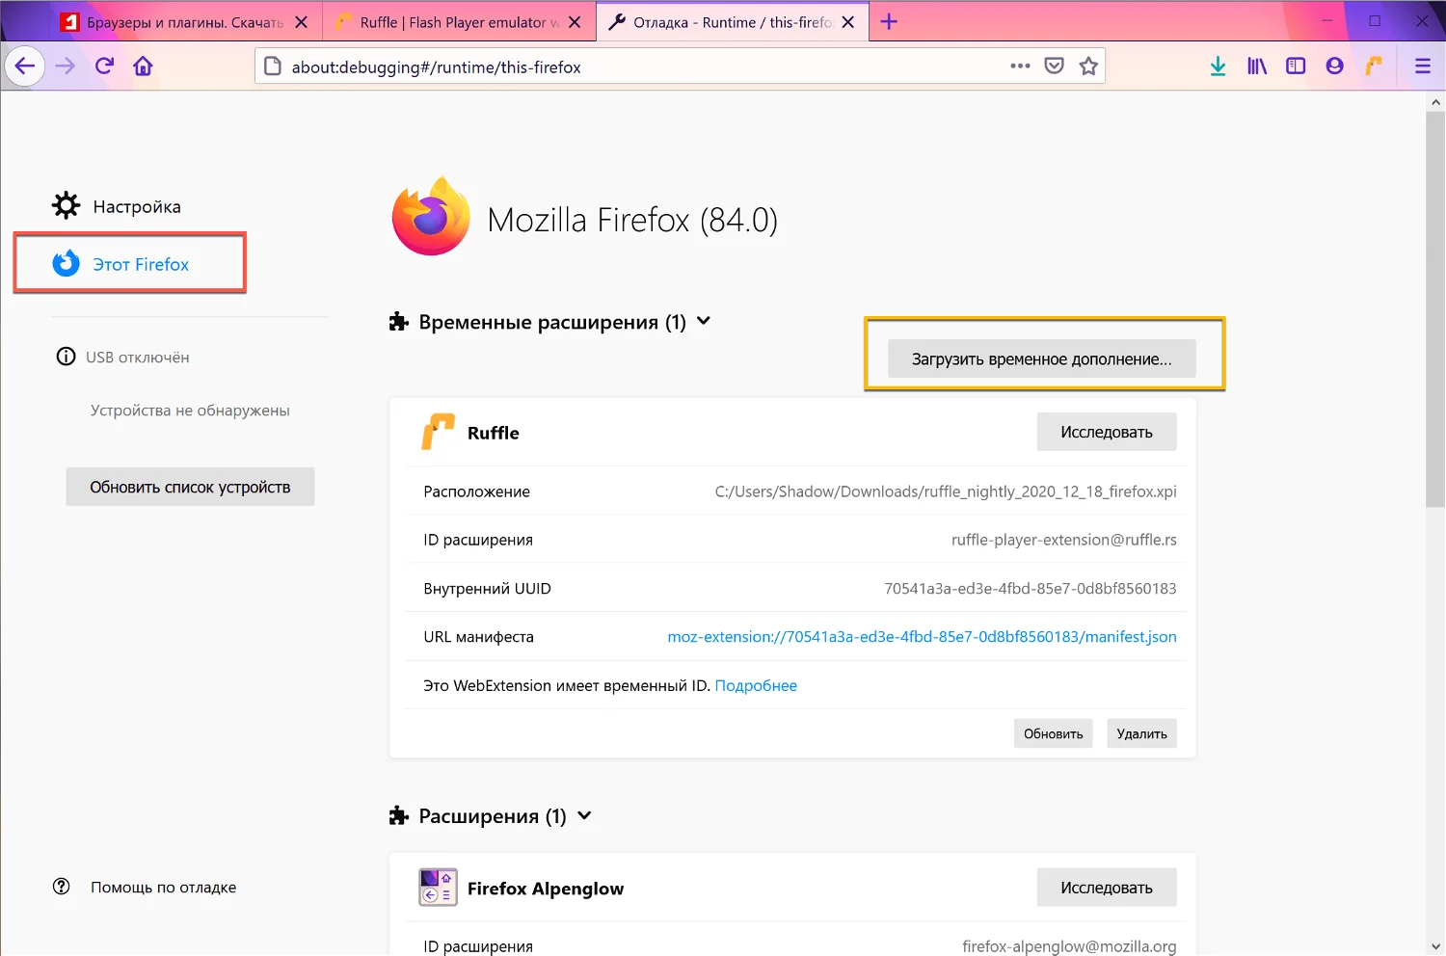The image size is (1446, 956).
Task: Click the vertical scrollbar down arrow
Action: (1435, 946)
